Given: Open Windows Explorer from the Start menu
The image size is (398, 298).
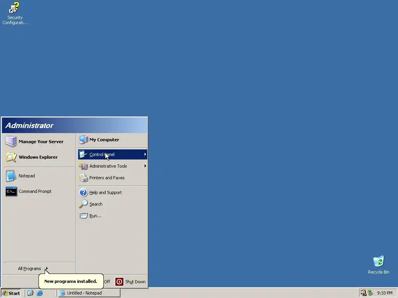Looking at the screenshot, I should pyautogui.click(x=39, y=157).
